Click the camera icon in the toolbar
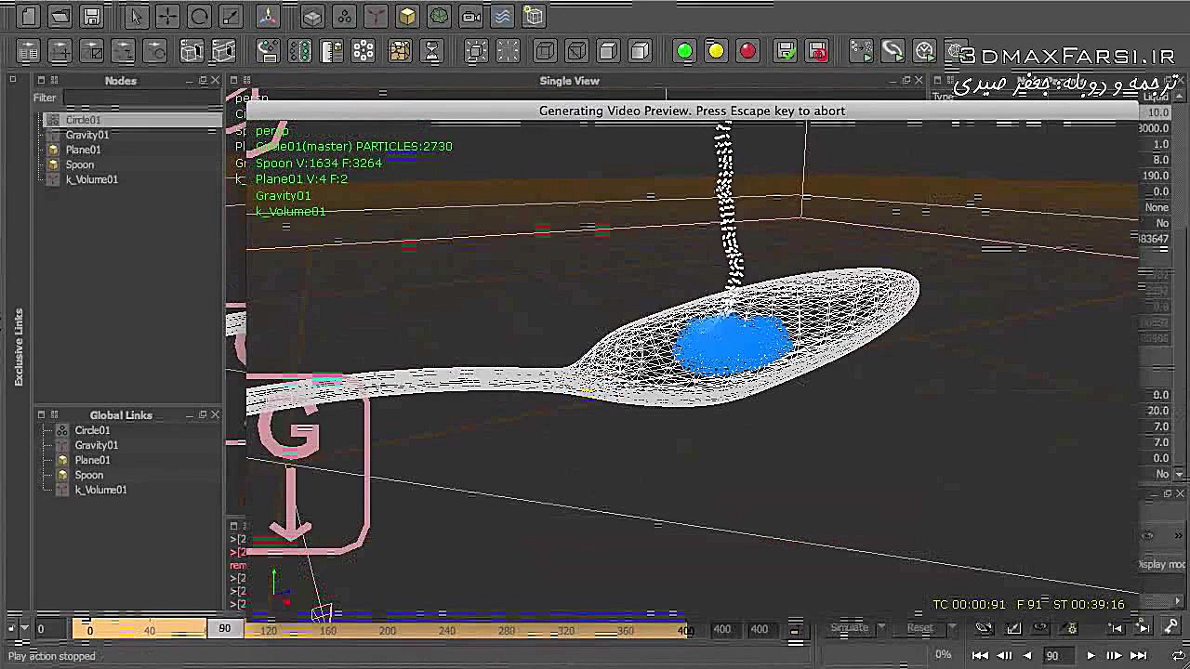1190x669 pixels. click(471, 16)
